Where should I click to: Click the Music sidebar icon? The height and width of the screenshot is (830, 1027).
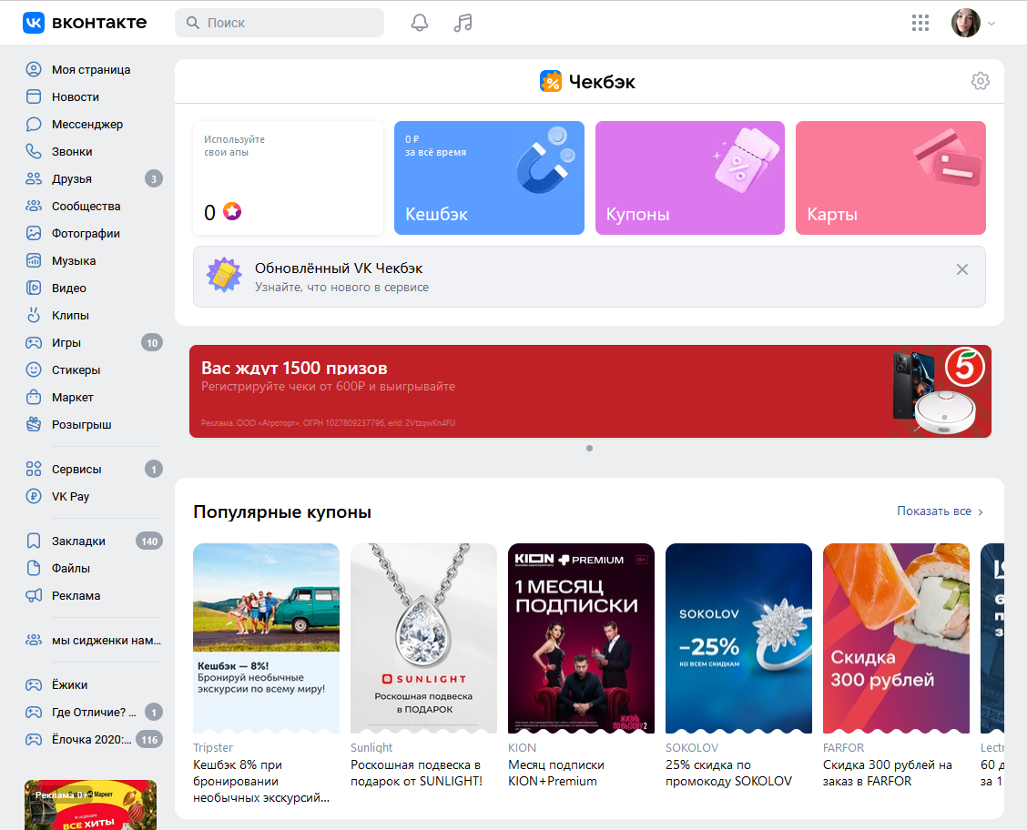tap(34, 260)
